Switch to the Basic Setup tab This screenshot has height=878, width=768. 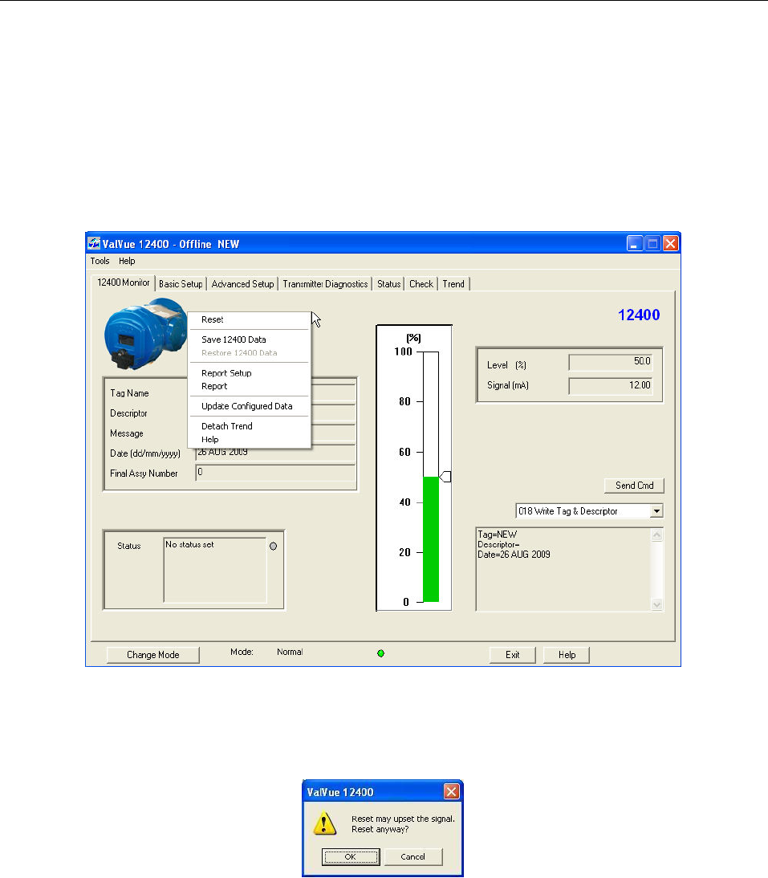[181, 284]
